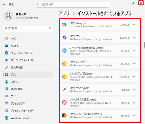
Task: Click the @outlook.jp account email
Action: pos(27,18)
